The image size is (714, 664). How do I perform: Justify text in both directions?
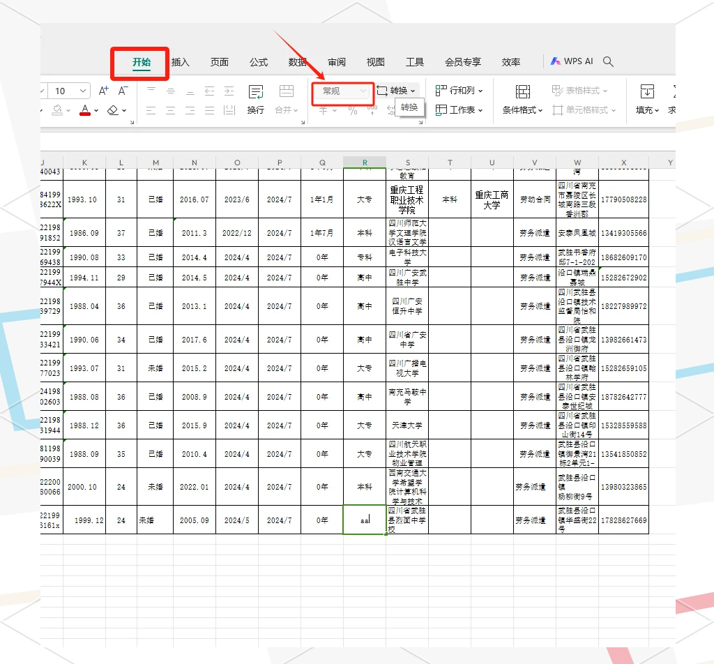pyautogui.click(x=209, y=110)
